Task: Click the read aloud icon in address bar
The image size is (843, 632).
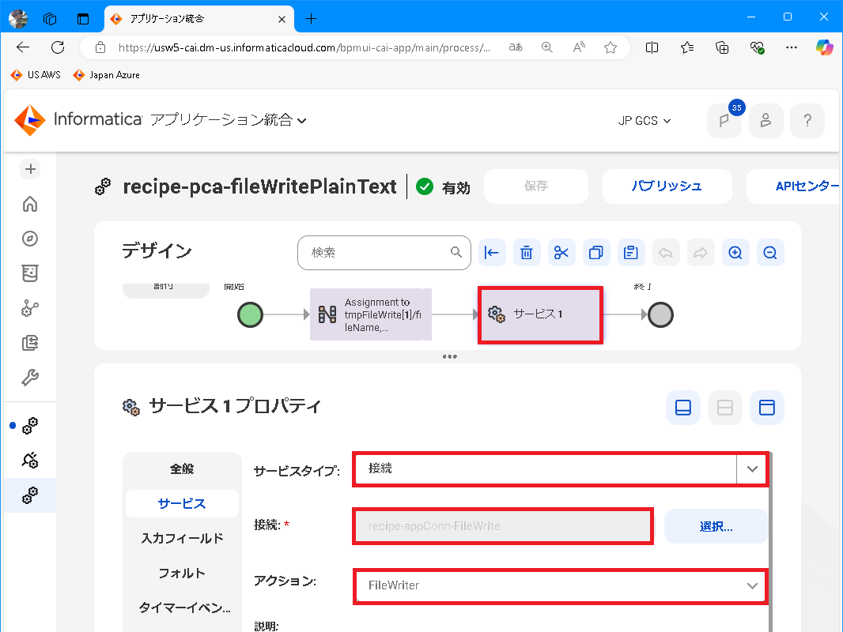Action: pos(579,47)
